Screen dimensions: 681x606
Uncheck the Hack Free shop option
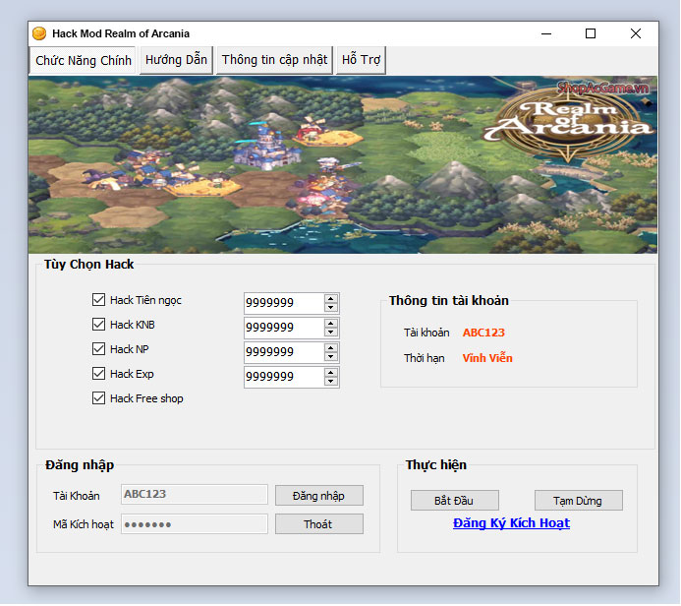coord(98,398)
